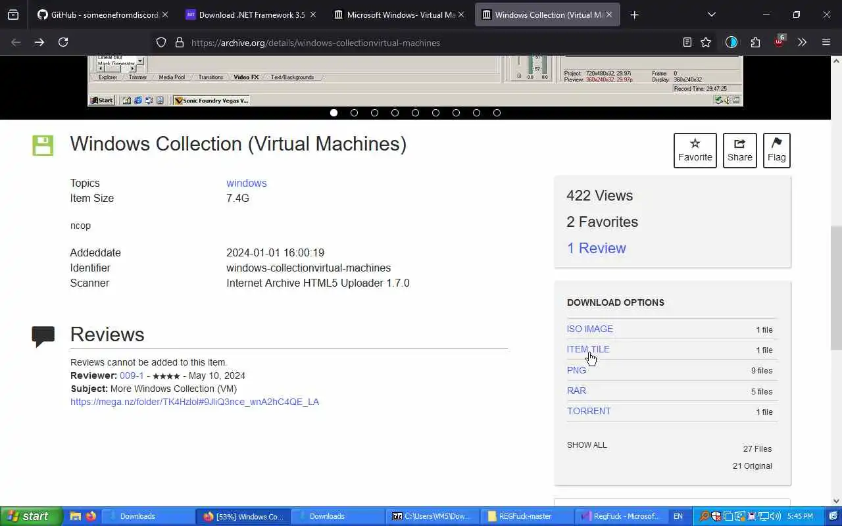Image resolution: width=842 pixels, height=526 pixels.
Task: Open the blue half-circle extension icon
Action: click(731, 42)
